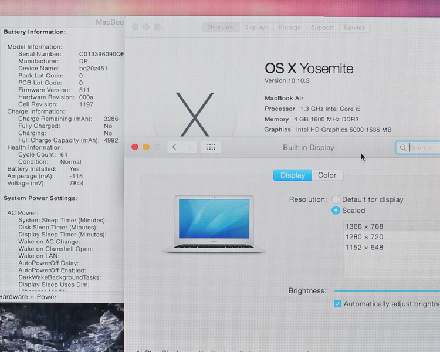Open the Overview tab in About This Mac
440x352 pixels.
pos(221,28)
